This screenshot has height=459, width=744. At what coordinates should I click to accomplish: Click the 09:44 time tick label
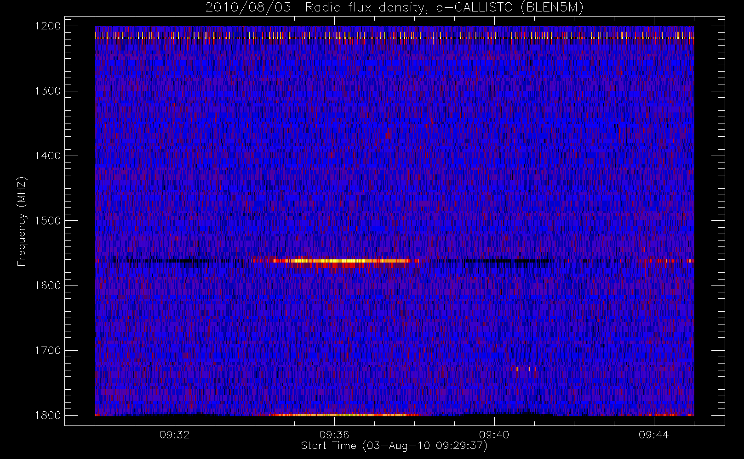(653, 435)
